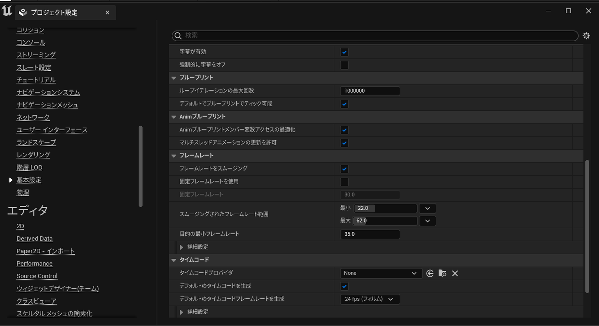Select the プロジェクト設定 tab
The image size is (599, 326).
click(65, 13)
